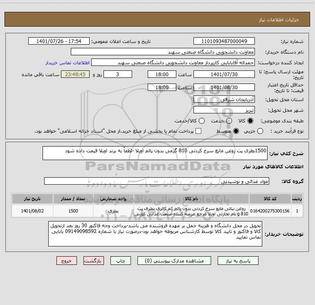Click the اطلاعات کالاهای مورد نیاز heading
315x305 pixels.
(273, 167)
